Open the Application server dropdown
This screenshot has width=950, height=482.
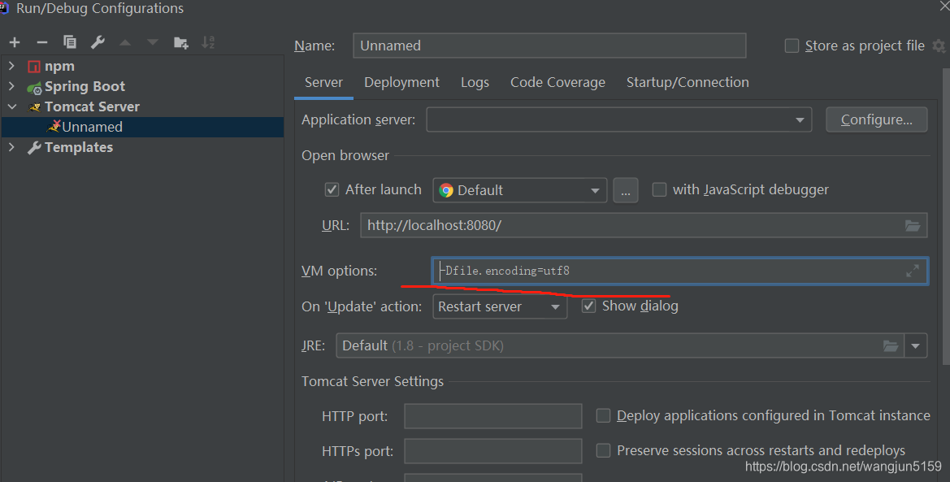click(x=619, y=119)
